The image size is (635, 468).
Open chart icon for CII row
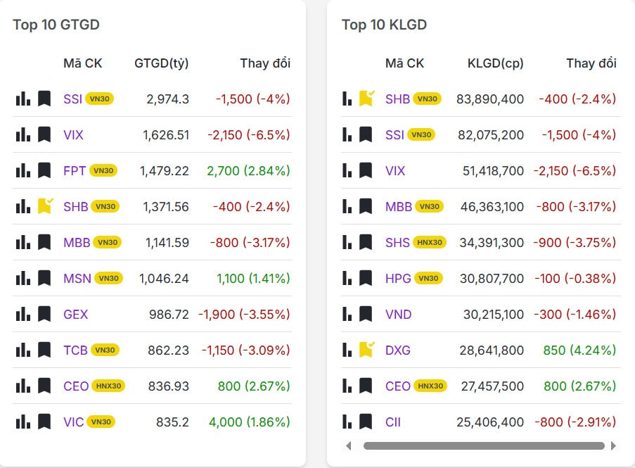tap(346, 422)
